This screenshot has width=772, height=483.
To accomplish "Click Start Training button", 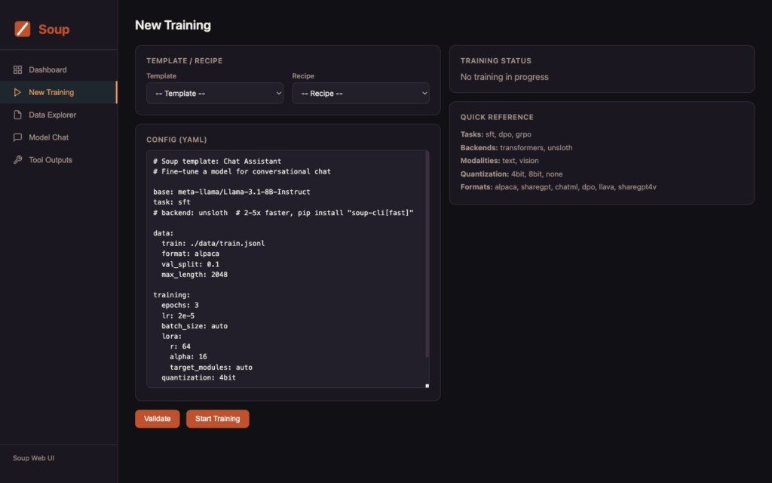I will (218, 419).
